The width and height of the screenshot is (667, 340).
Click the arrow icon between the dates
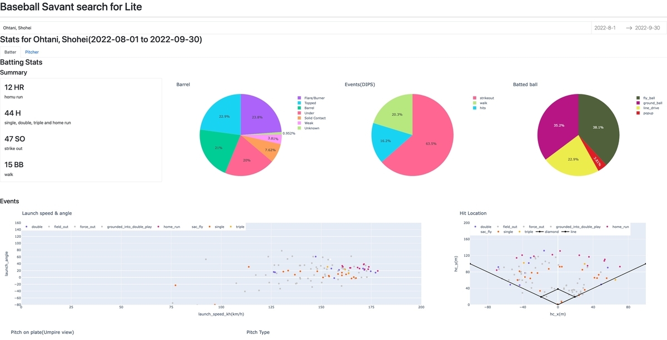tap(629, 28)
